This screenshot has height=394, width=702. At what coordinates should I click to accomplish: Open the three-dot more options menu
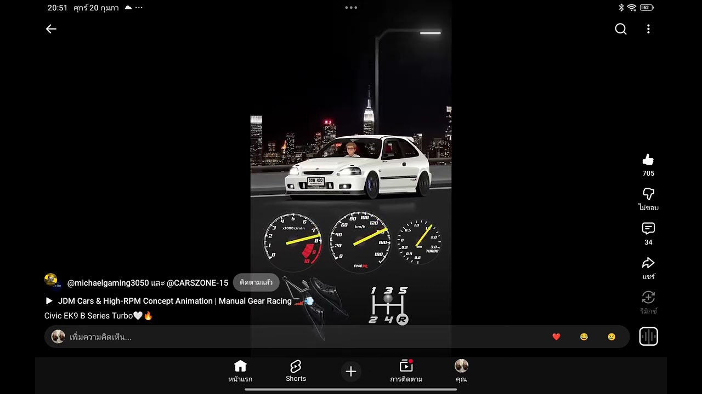(648, 29)
